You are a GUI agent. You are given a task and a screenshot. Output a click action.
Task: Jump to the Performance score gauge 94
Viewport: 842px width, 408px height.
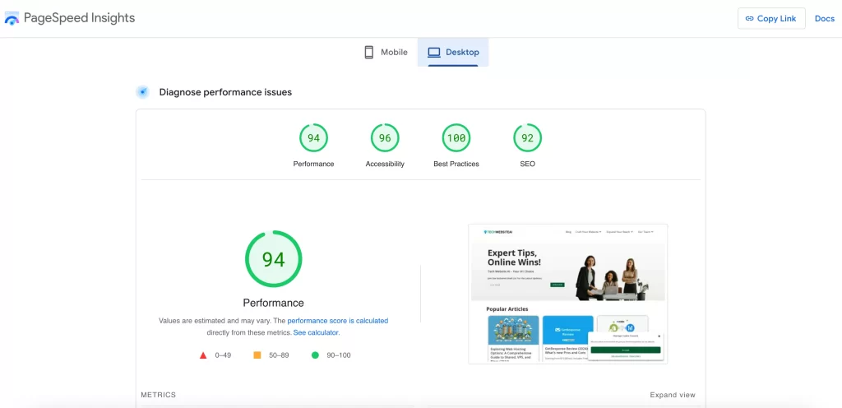coord(313,138)
